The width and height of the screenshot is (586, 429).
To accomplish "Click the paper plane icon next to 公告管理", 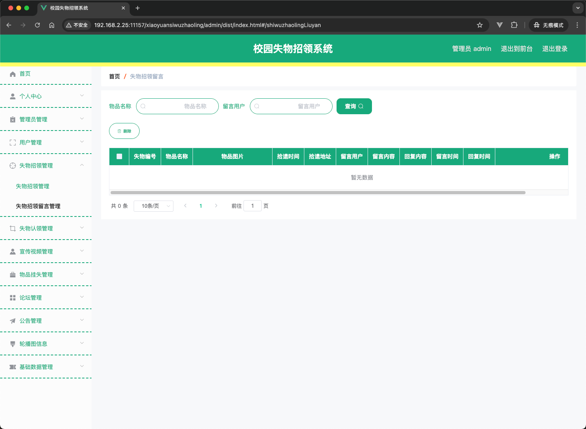I will [x=13, y=321].
